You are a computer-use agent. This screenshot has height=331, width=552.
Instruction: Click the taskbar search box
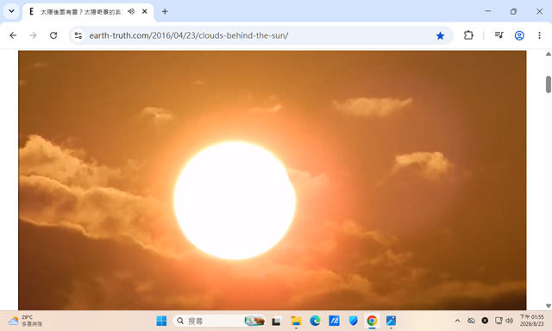(x=219, y=321)
